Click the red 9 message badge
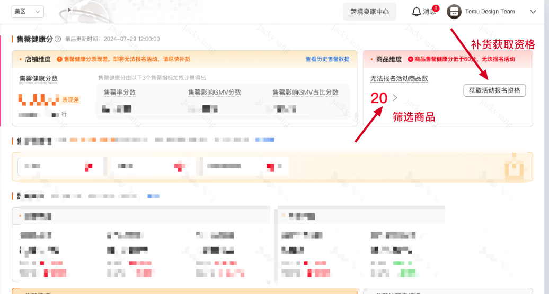This screenshot has width=549, height=294. tap(436, 8)
